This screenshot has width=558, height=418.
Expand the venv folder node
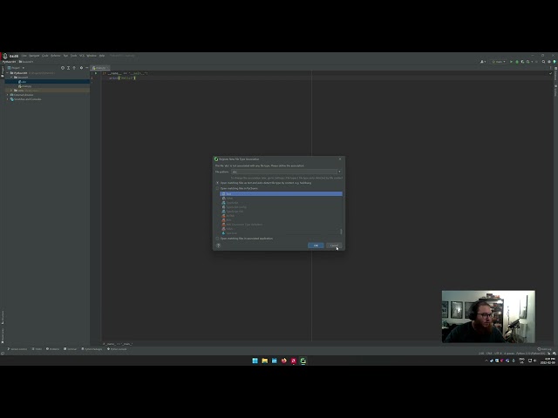point(11,91)
